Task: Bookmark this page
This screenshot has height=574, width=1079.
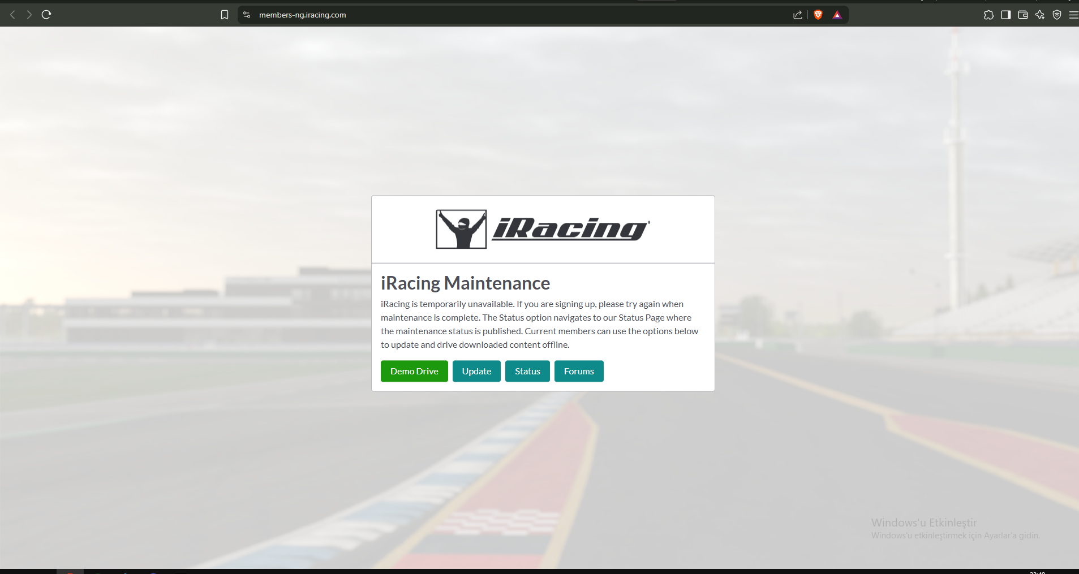Action: 225,15
